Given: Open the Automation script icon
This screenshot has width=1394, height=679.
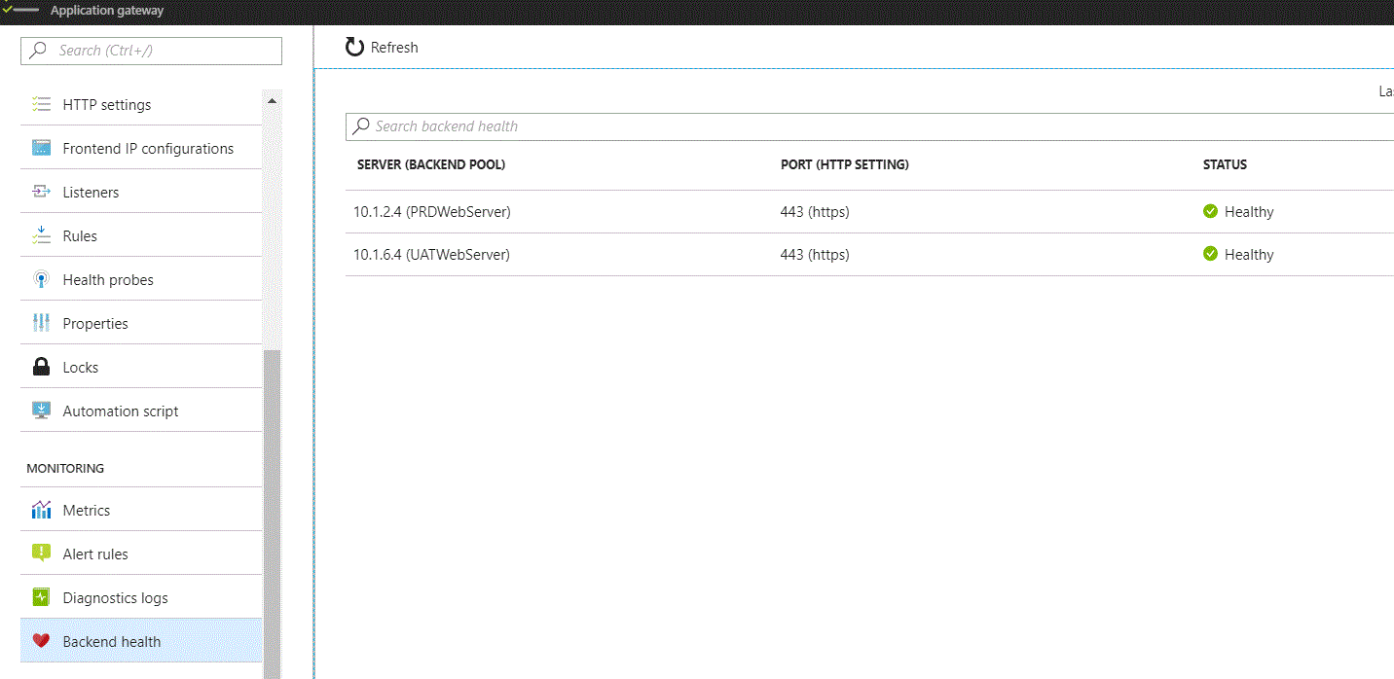Looking at the screenshot, I should (x=41, y=411).
